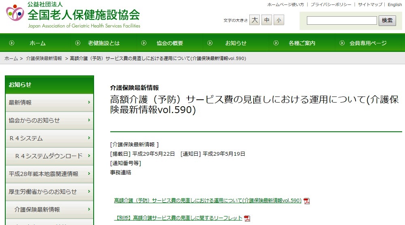Image resolution: width=405 pixels, height=225 pixels.
Task: Open お知らせ in the green navigation bar
Action: (x=236, y=43)
